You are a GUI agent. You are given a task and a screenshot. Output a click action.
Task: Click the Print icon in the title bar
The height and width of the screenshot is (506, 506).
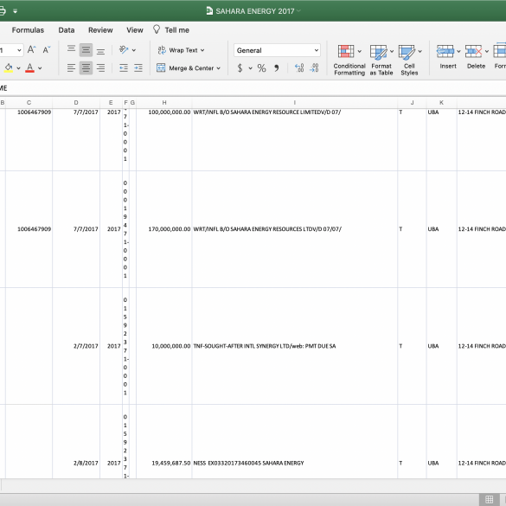point(2,11)
